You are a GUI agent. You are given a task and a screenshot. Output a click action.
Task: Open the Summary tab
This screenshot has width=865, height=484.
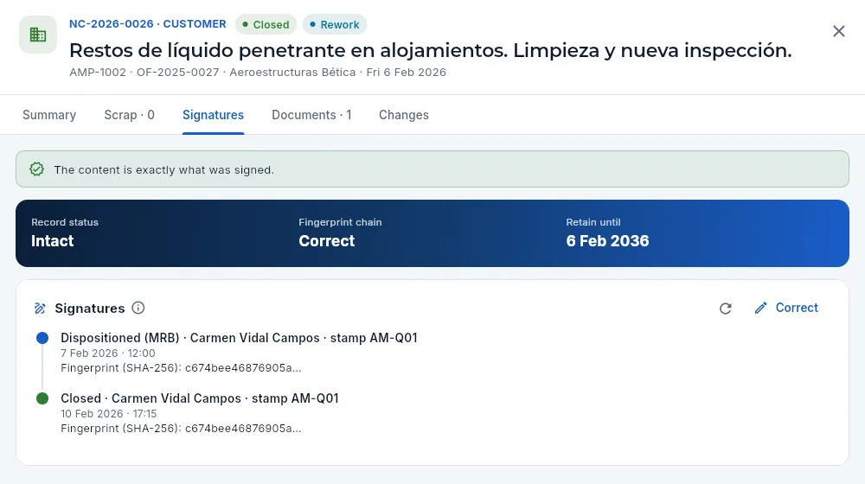click(x=49, y=115)
